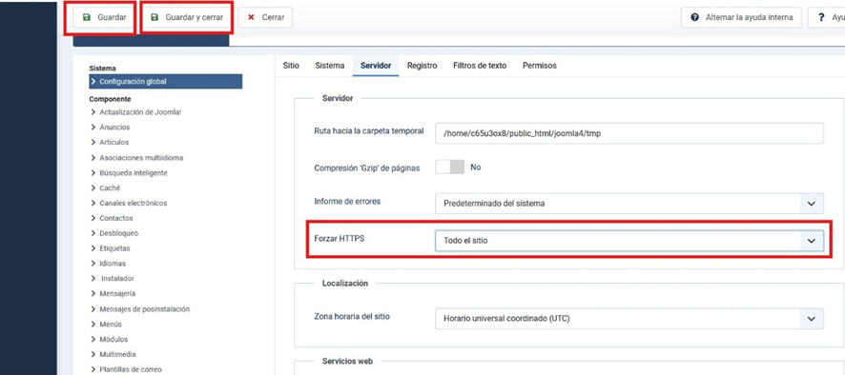
Task: Click the chevron icon beside Configuración global
Action: click(93, 82)
